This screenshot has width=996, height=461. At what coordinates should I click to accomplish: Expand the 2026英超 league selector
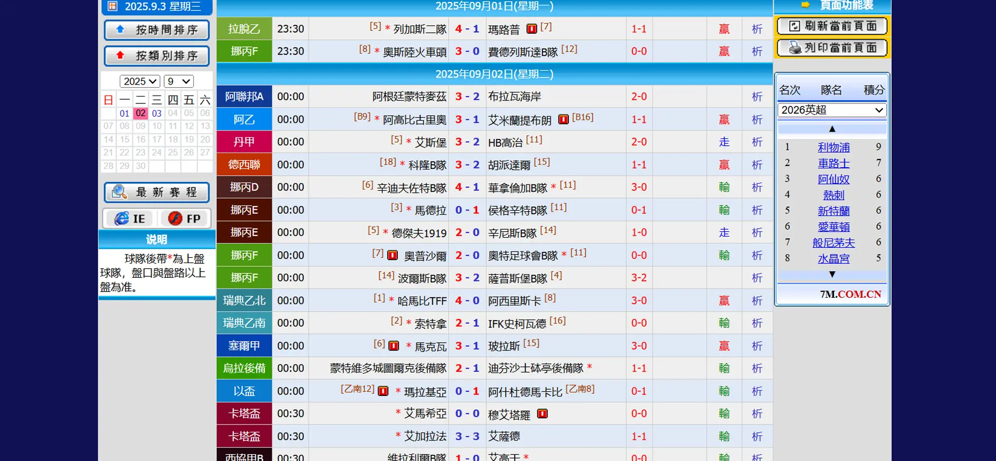tap(831, 110)
